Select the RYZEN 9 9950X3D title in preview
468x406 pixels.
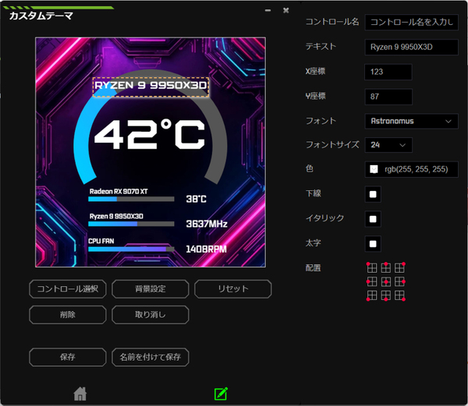[151, 86]
